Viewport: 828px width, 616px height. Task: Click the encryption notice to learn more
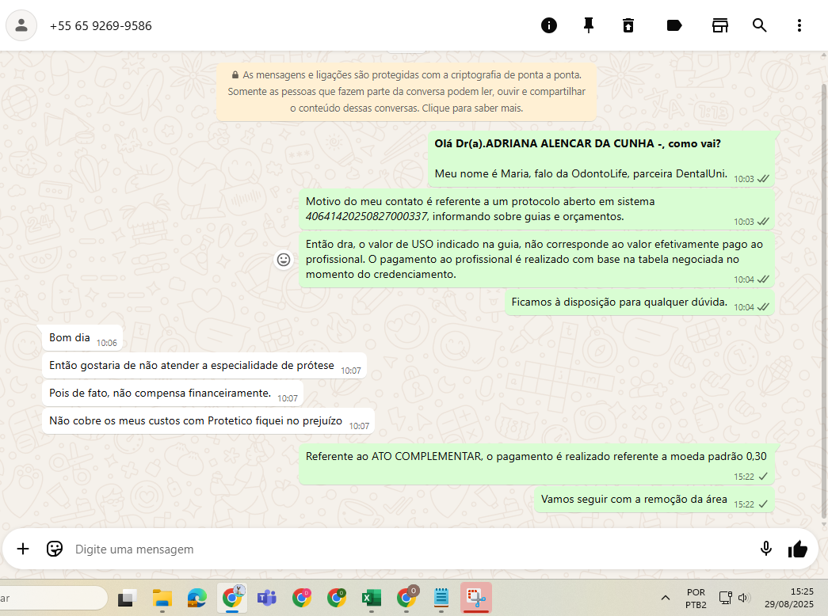point(406,92)
